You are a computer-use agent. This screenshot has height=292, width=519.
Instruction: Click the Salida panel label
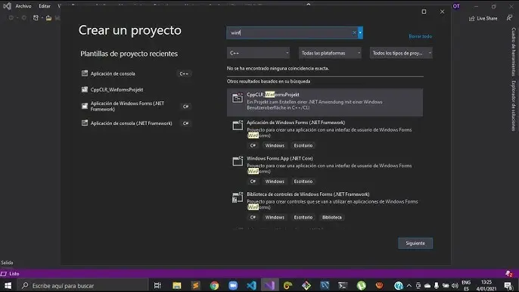(7, 262)
